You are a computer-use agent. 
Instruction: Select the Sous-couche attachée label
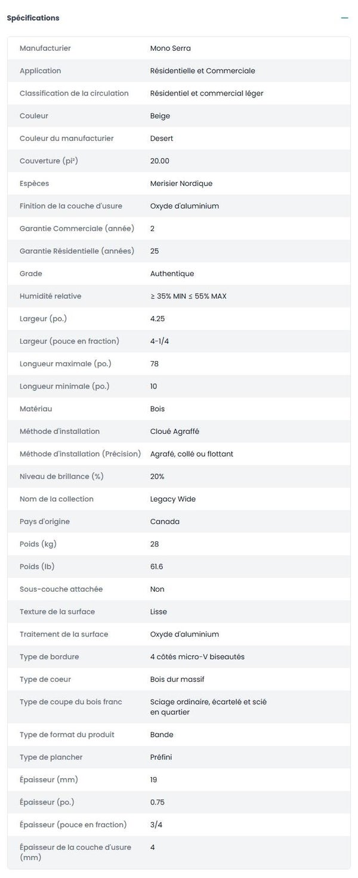coord(61,589)
